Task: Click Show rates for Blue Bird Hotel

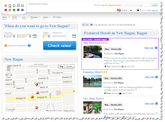Action: 149,48
